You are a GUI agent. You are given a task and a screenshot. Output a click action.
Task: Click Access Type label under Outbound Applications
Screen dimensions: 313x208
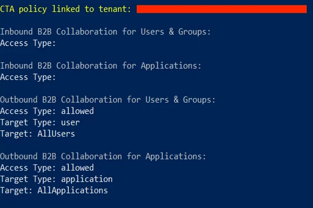pos(28,168)
